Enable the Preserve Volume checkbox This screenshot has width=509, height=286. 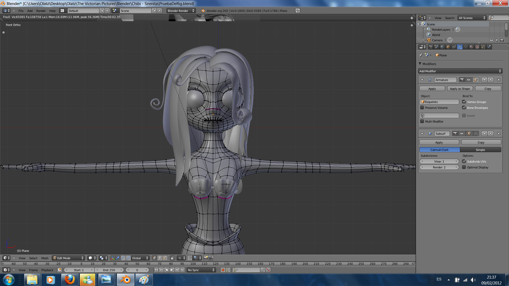pos(422,108)
